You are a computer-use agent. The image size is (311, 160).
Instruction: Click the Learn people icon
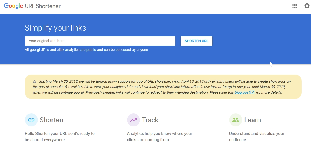click(236, 120)
